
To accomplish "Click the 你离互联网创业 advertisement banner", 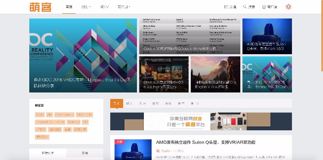I will pos(201,121).
